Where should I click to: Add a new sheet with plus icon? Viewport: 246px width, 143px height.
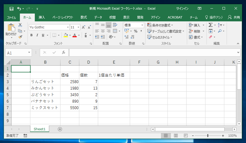(60, 129)
